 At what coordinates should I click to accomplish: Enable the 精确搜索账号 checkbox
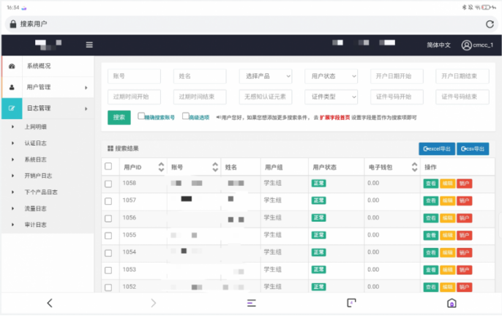[x=141, y=116]
